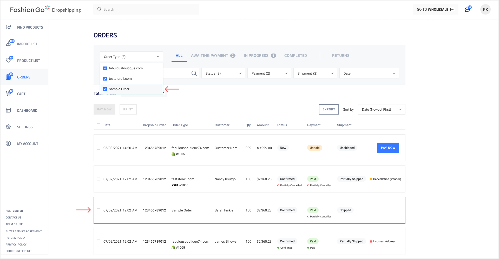Toggle the select-all checkbox in table header
Screen dimensions: 499x259
(99, 125)
